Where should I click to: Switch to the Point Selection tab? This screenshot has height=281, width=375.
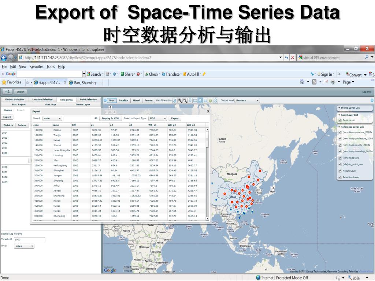[88, 100]
